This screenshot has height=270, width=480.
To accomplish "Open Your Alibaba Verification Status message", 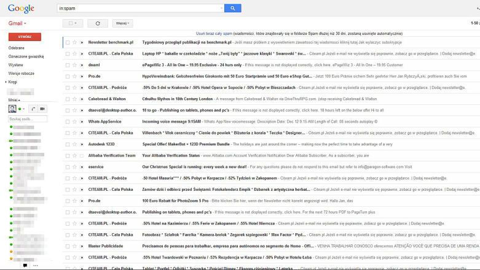I will (x=171, y=156).
